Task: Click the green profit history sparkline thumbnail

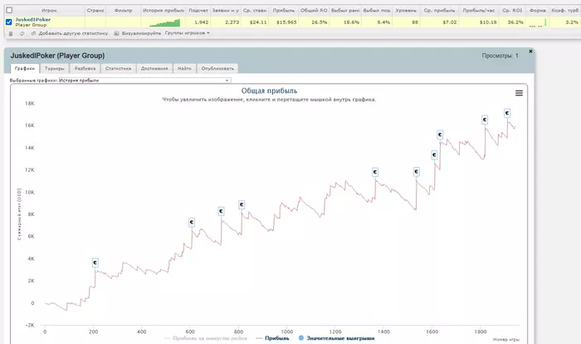Action: click(x=165, y=23)
